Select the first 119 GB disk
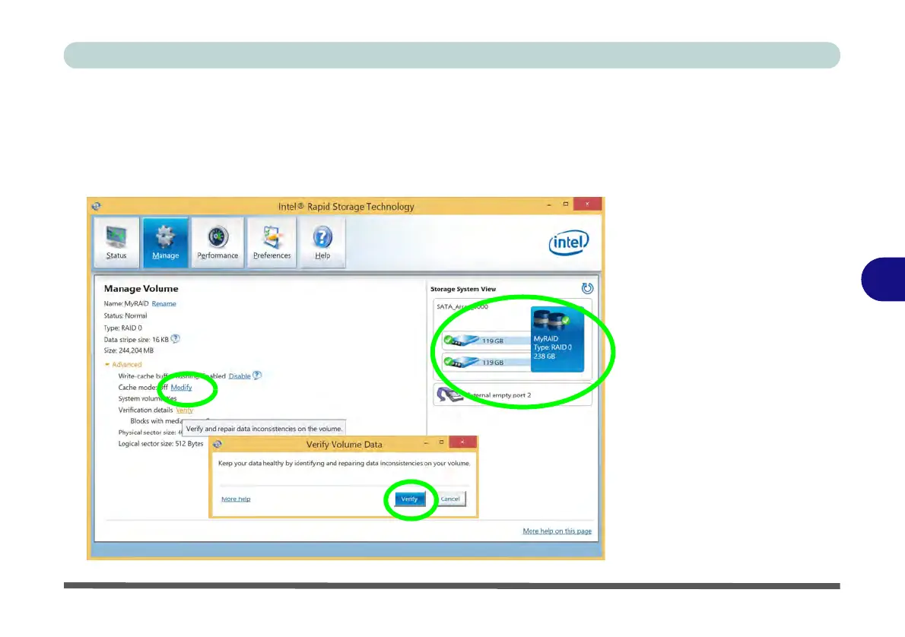Viewport: 905px width, 637px height. pyautogui.click(x=486, y=341)
